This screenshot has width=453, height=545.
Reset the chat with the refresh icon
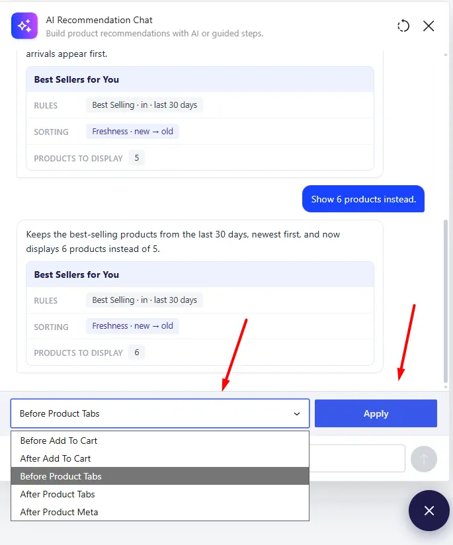pos(403,26)
